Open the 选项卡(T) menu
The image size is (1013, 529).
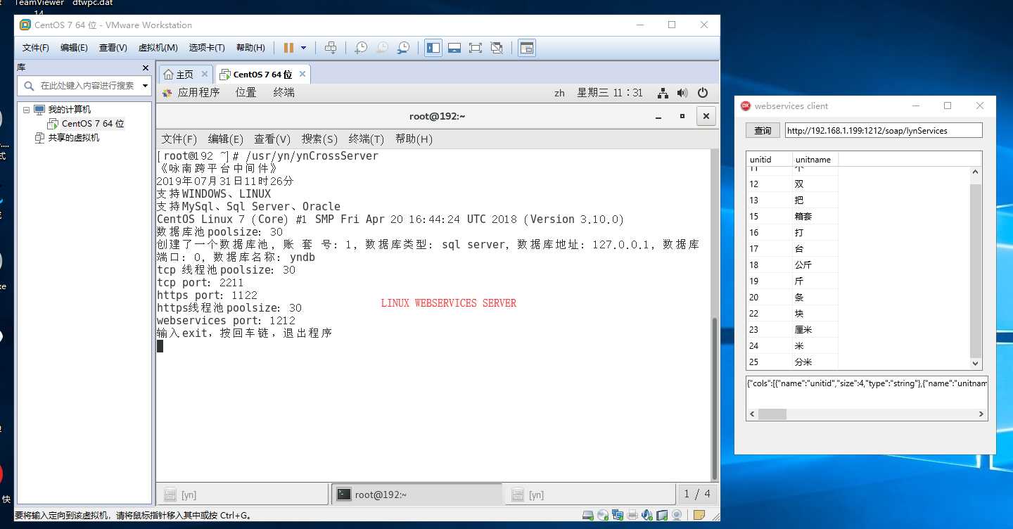coord(207,48)
